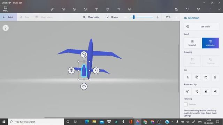Viewport: 223px width, 125px height.
Task: Delete the selected 3D object
Action: pyautogui.click(x=215, y=77)
